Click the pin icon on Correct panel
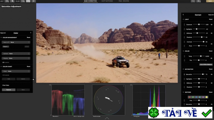This screenshot has height=120, width=214. coord(183,15)
